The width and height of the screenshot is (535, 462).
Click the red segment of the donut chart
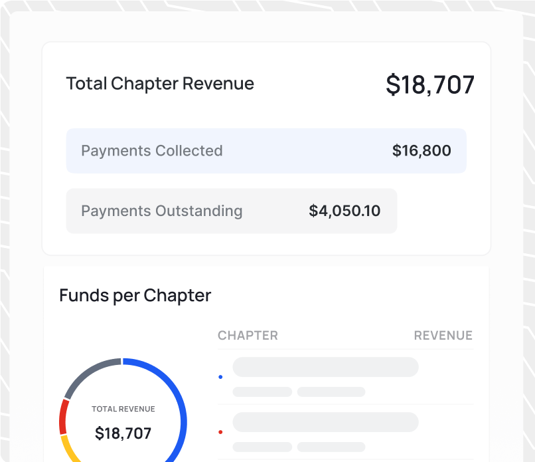click(63, 417)
